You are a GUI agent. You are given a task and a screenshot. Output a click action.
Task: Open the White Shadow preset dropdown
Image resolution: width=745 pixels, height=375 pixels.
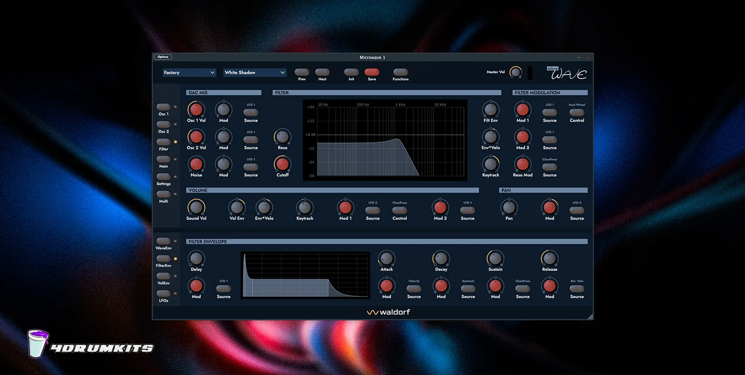click(255, 73)
